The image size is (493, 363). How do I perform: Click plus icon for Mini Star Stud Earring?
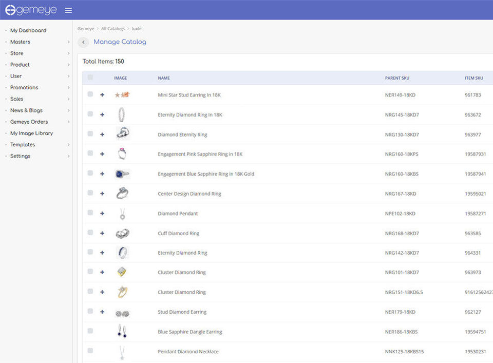(102, 94)
